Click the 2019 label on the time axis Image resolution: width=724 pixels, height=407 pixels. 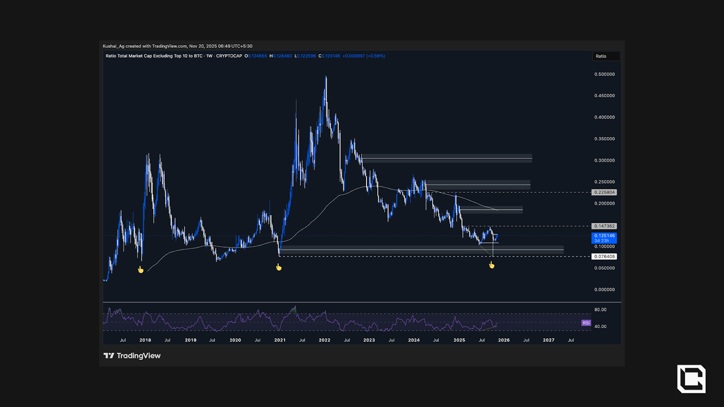coord(191,340)
